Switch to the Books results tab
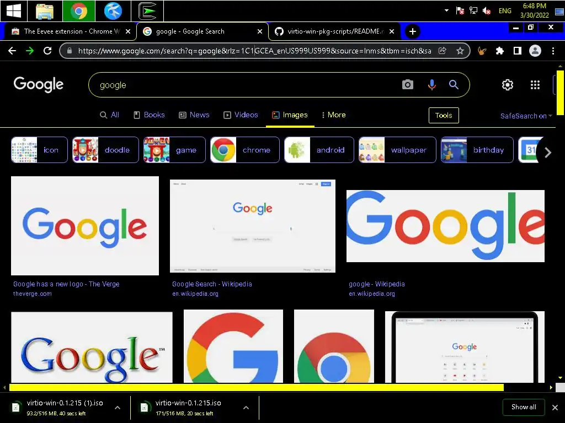This screenshot has height=423, width=565. pyautogui.click(x=149, y=115)
